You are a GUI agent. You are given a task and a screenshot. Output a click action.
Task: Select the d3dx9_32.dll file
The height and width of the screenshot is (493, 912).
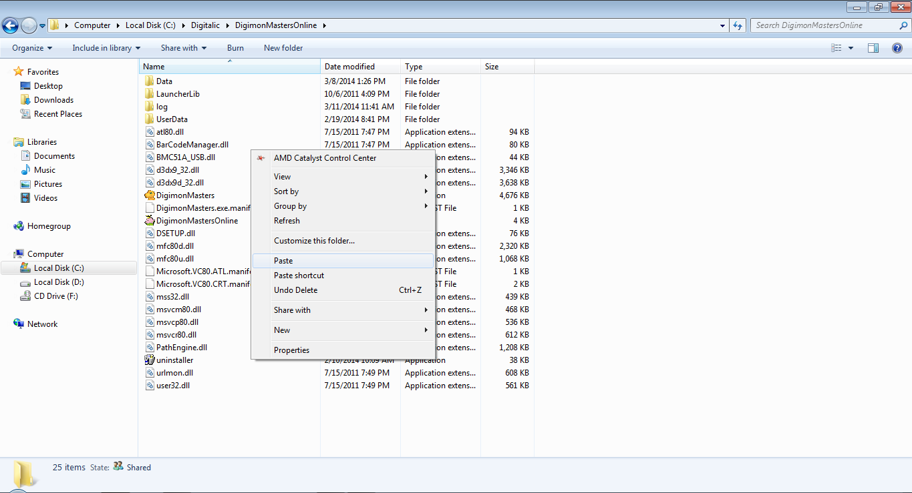[x=178, y=170]
